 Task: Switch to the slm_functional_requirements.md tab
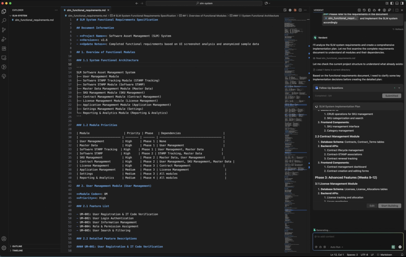pos(86,10)
